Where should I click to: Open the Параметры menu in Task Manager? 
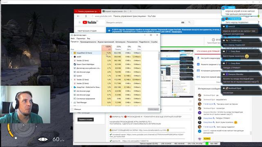81,38
